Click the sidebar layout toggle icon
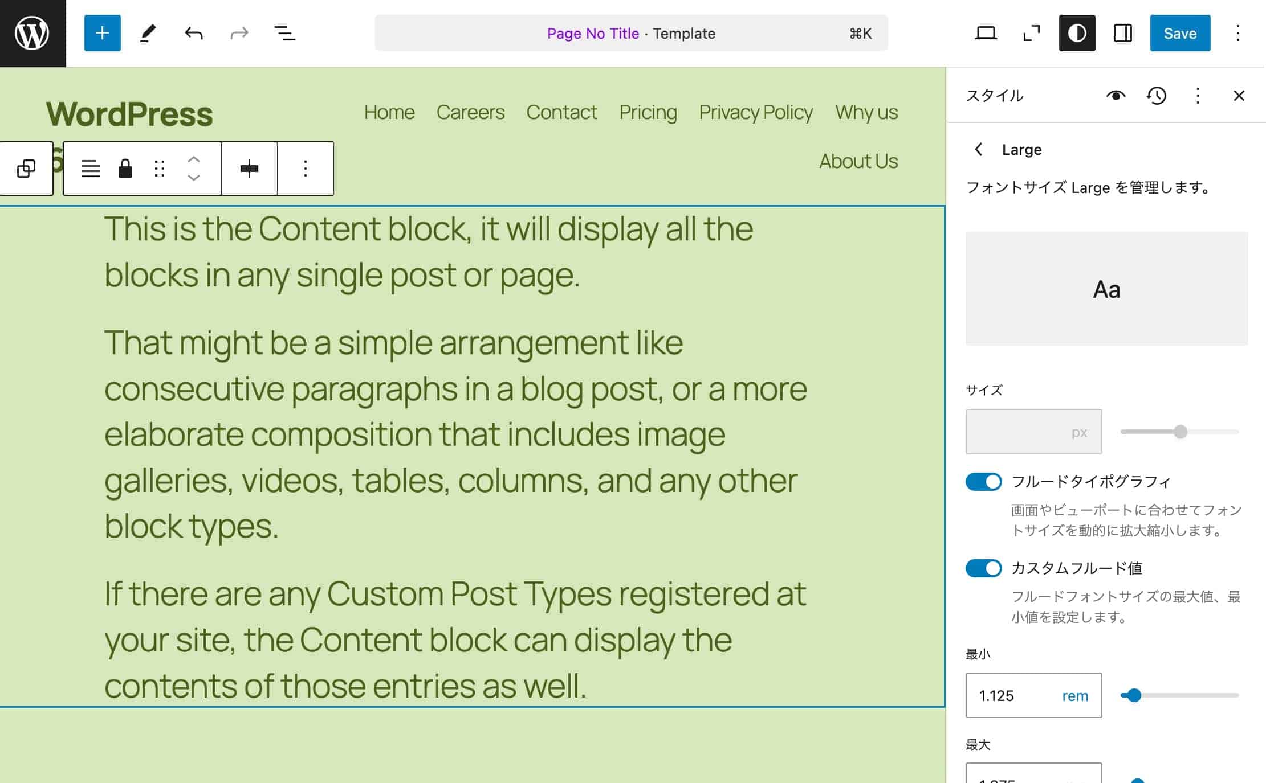The width and height of the screenshot is (1266, 783). 1124,32
